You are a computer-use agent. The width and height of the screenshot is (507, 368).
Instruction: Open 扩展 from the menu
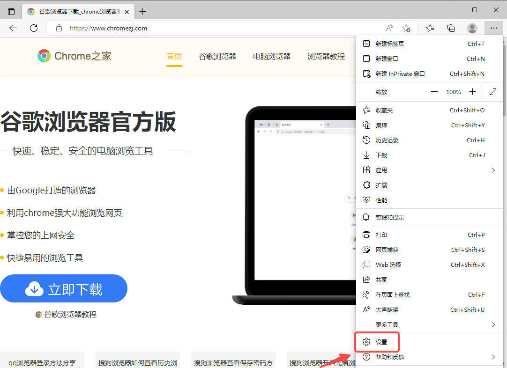tap(429, 185)
